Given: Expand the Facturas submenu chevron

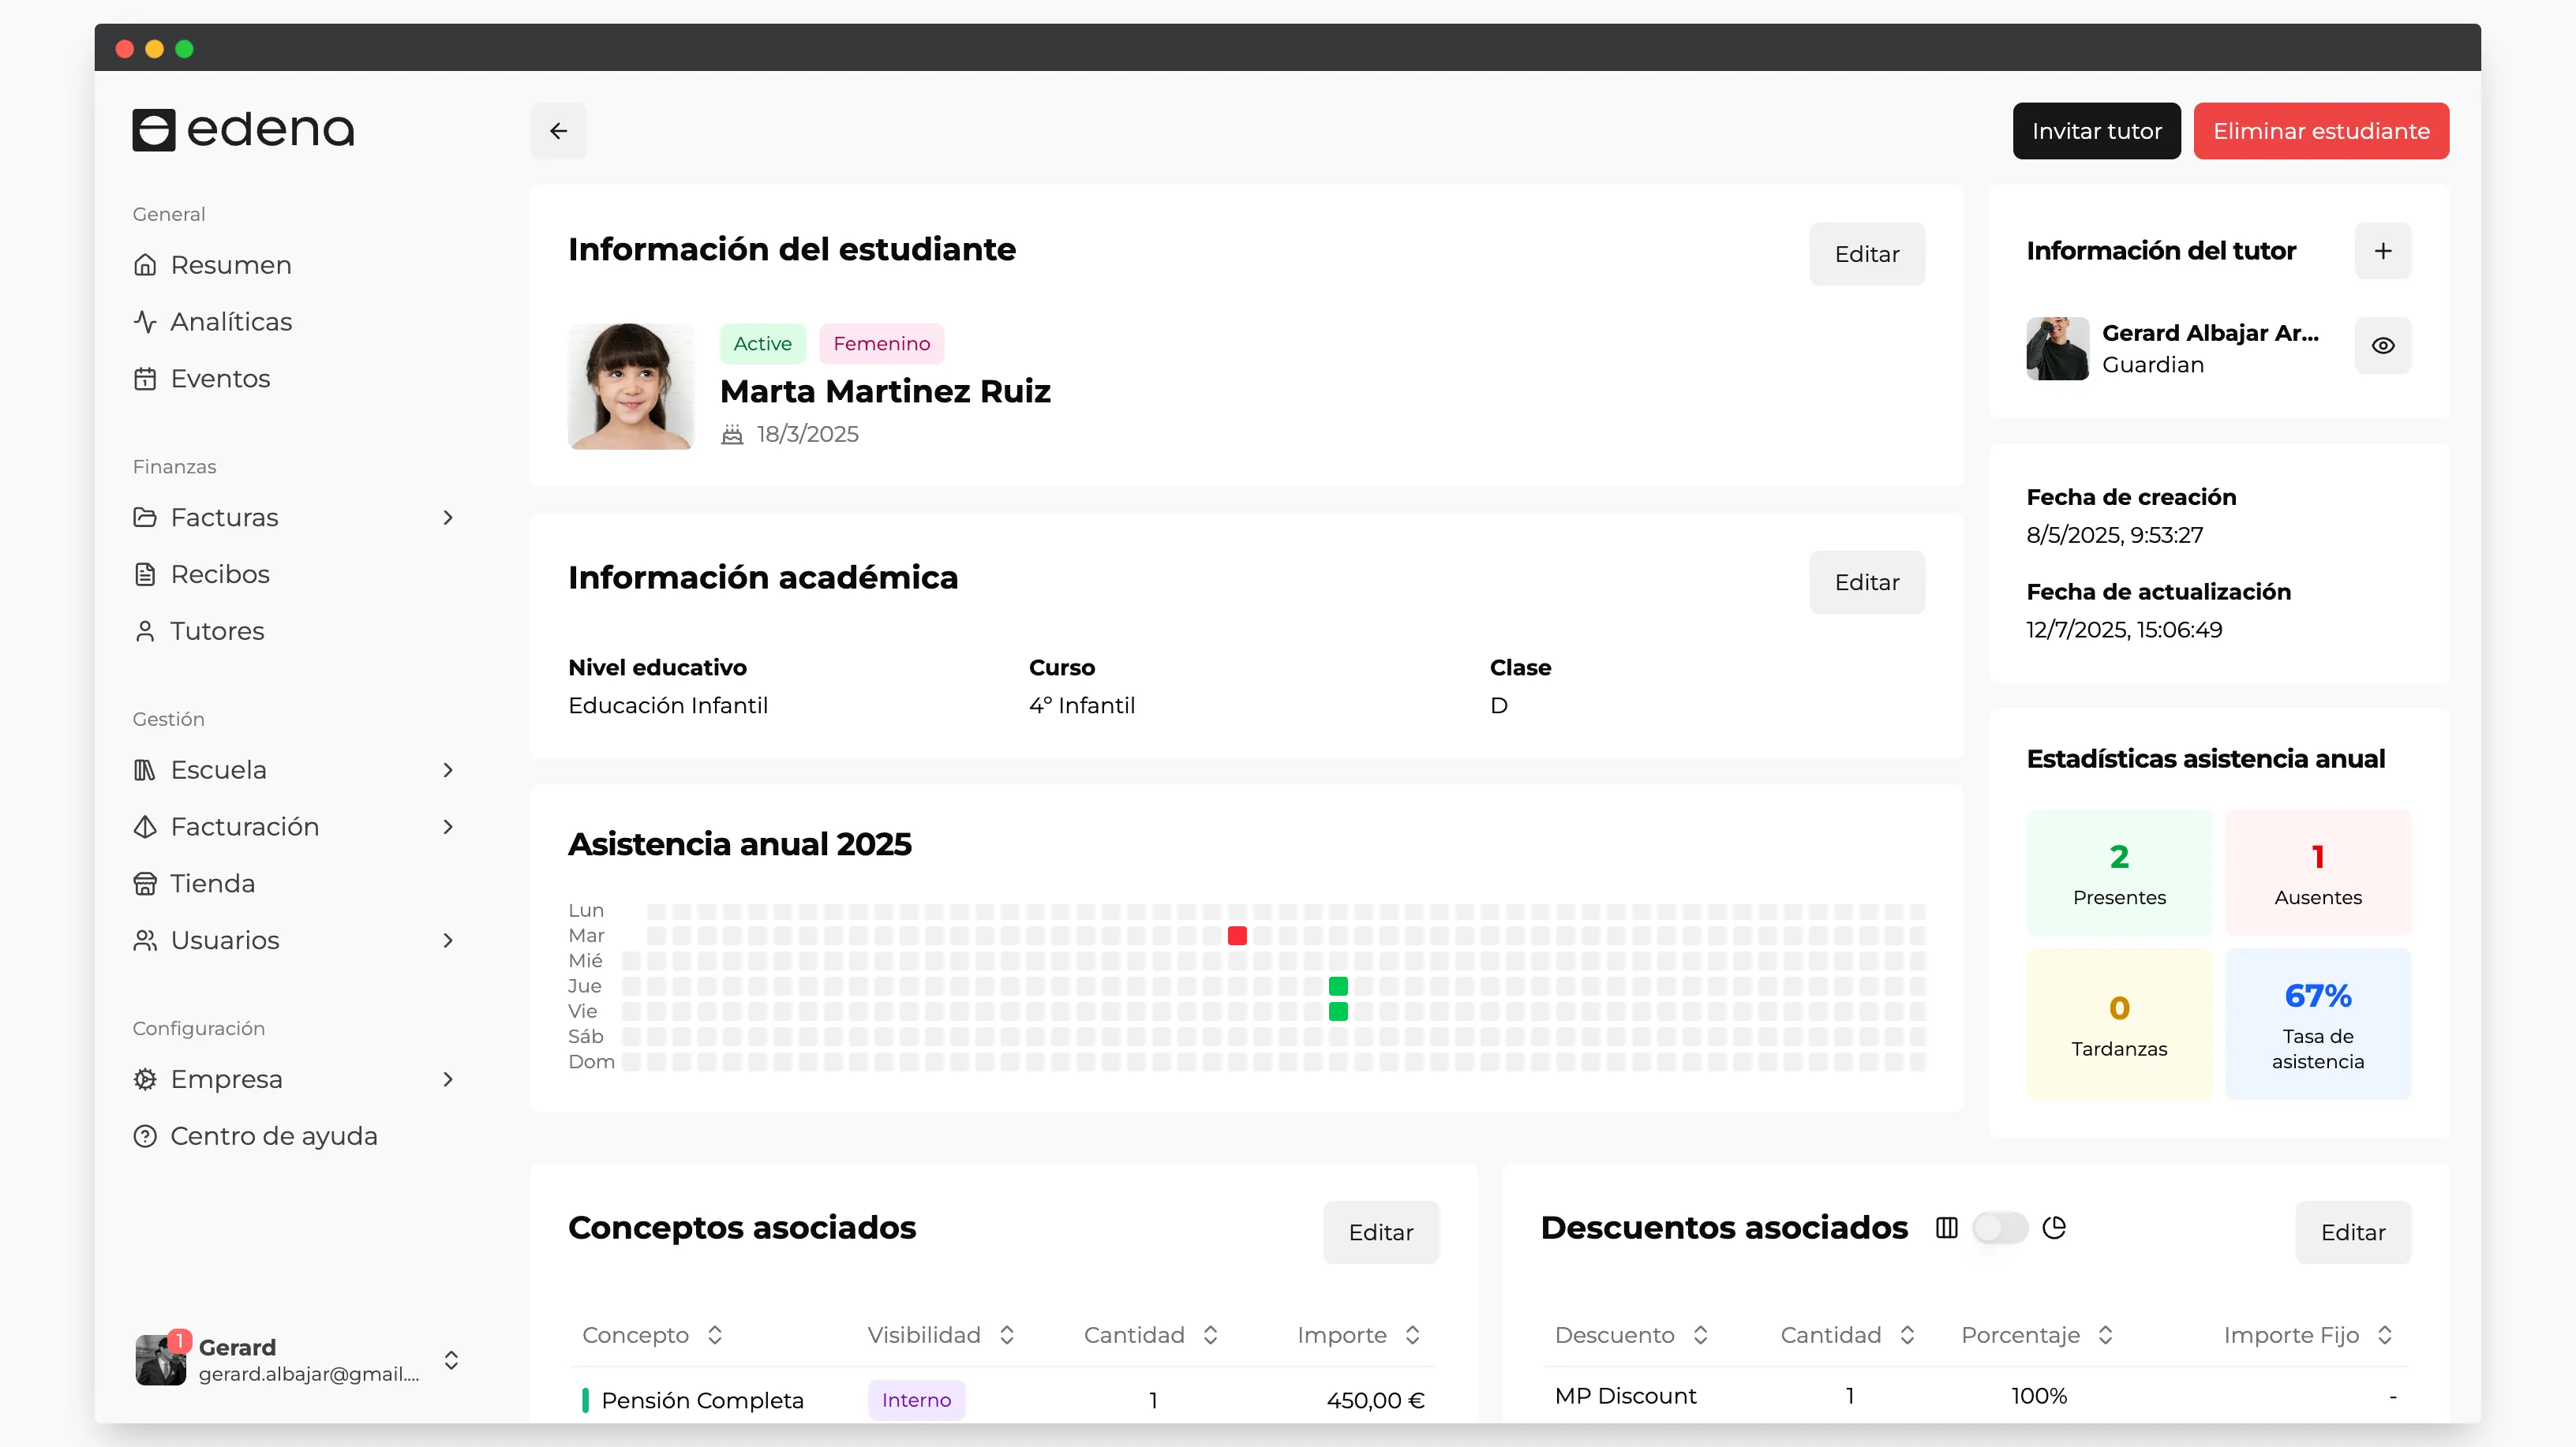Looking at the screenshot, I should [x=448, y=517].
